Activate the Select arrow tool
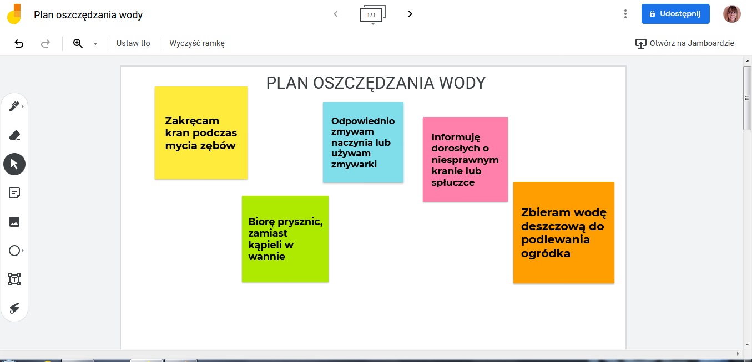Image resolution: width=752 pixels, height=362 pixels. coord(14,164)
